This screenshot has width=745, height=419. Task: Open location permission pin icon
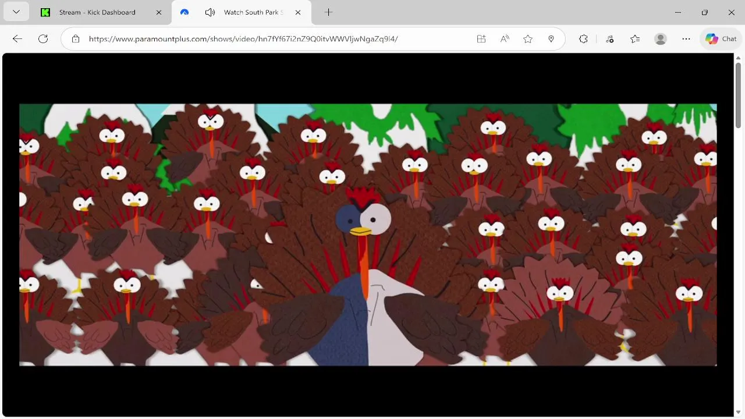[x=551, y=39]
